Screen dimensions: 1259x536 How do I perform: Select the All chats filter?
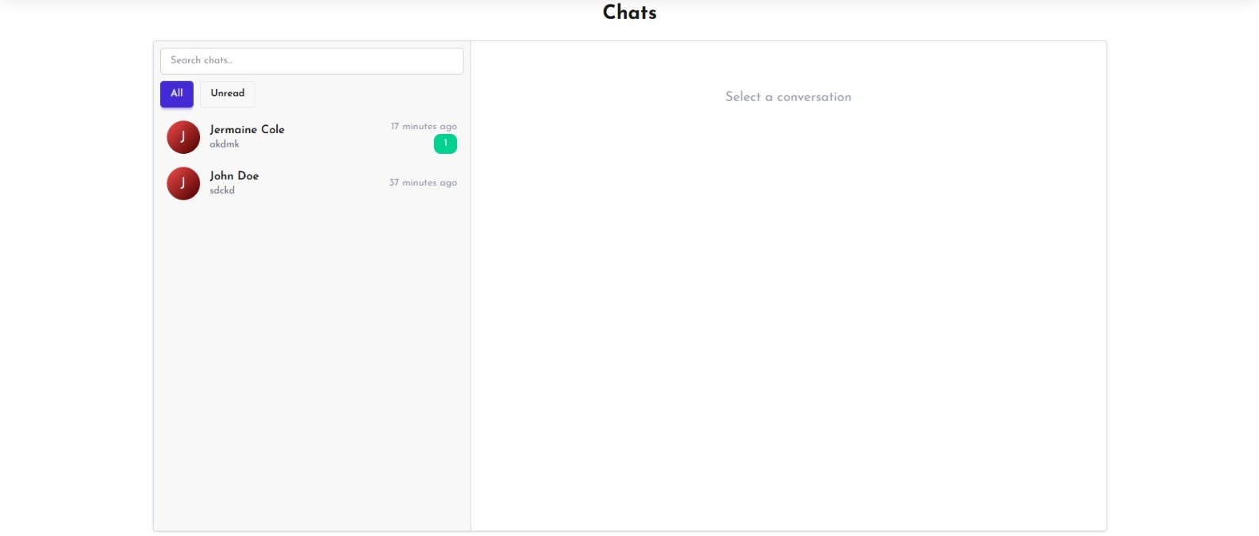(x=177, y=94)
